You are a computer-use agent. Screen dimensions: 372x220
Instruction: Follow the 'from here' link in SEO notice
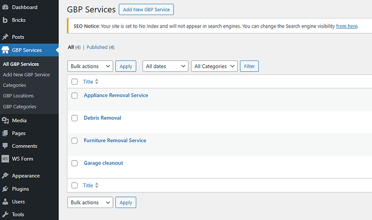pos(347,26)
